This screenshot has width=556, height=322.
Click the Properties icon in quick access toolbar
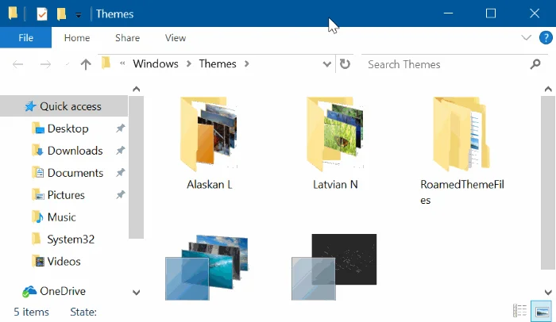(x=42, y=14)
